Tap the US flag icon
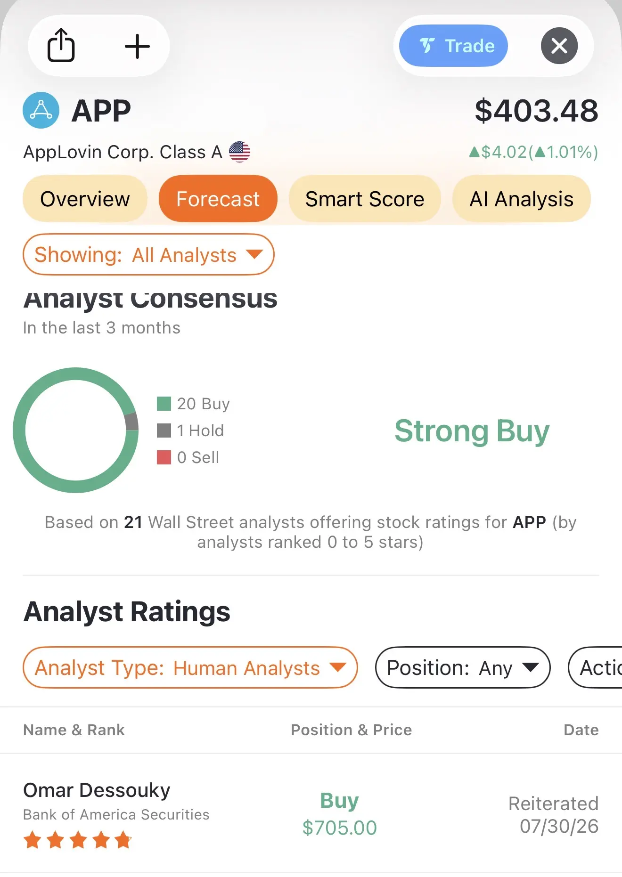 pos(239,152)
